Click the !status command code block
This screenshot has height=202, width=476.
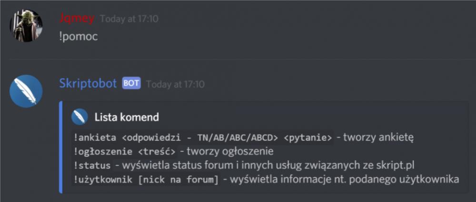pyautogui.click(x=92, y=165)
